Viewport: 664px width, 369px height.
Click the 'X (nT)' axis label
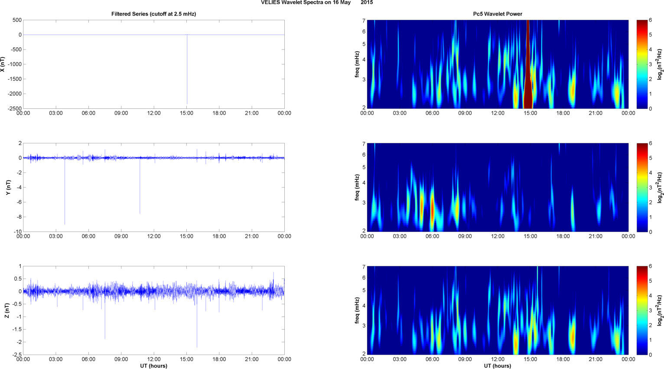[3, 64]
